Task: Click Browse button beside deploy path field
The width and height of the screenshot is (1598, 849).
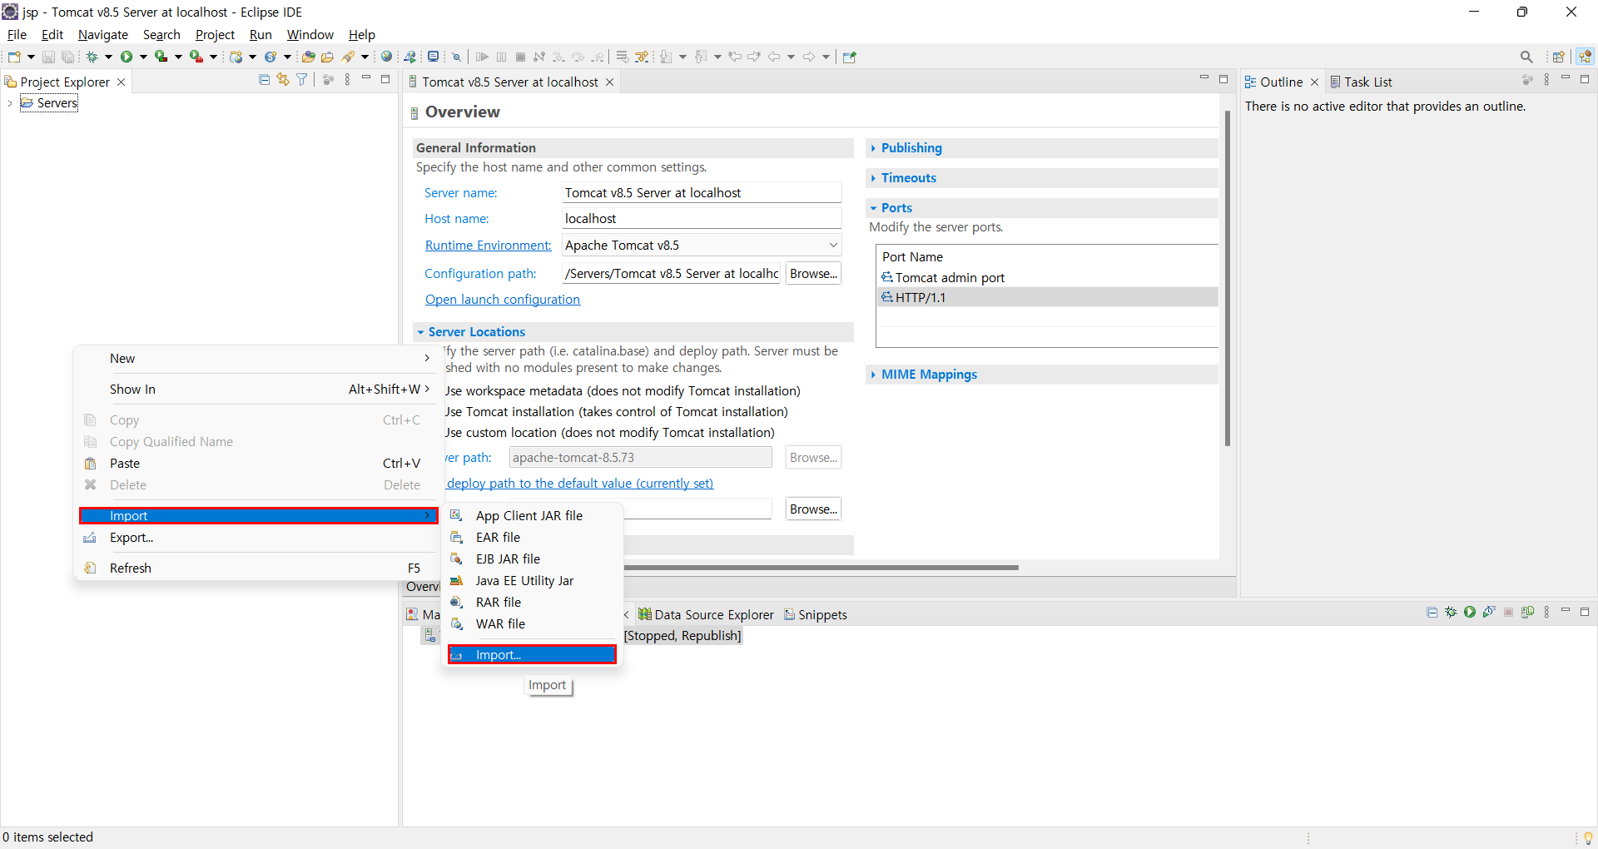Action: (813, 509)
